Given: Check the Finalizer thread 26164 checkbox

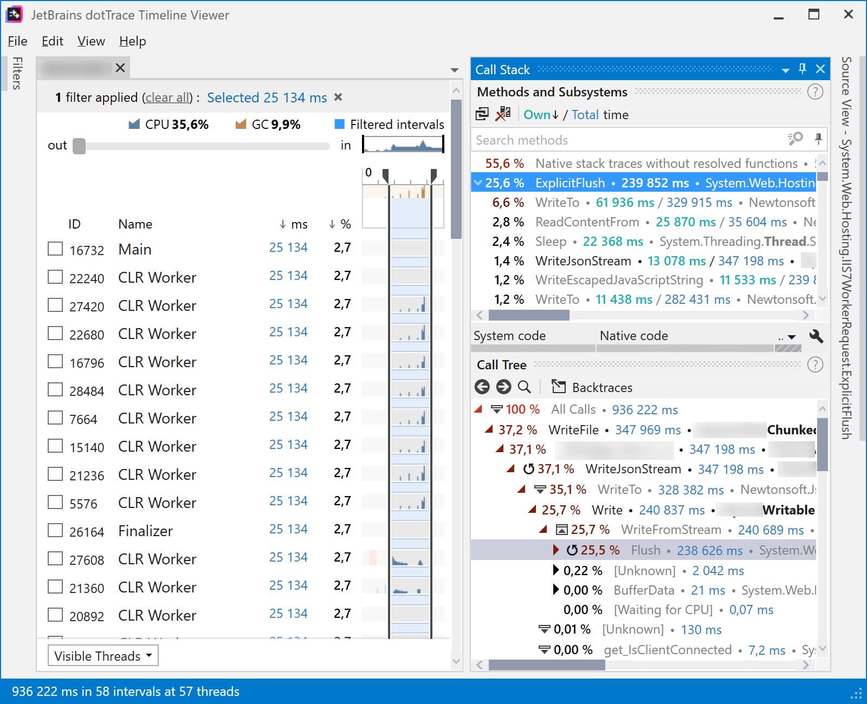Looking at the screenshot, I should pos(55,530).
